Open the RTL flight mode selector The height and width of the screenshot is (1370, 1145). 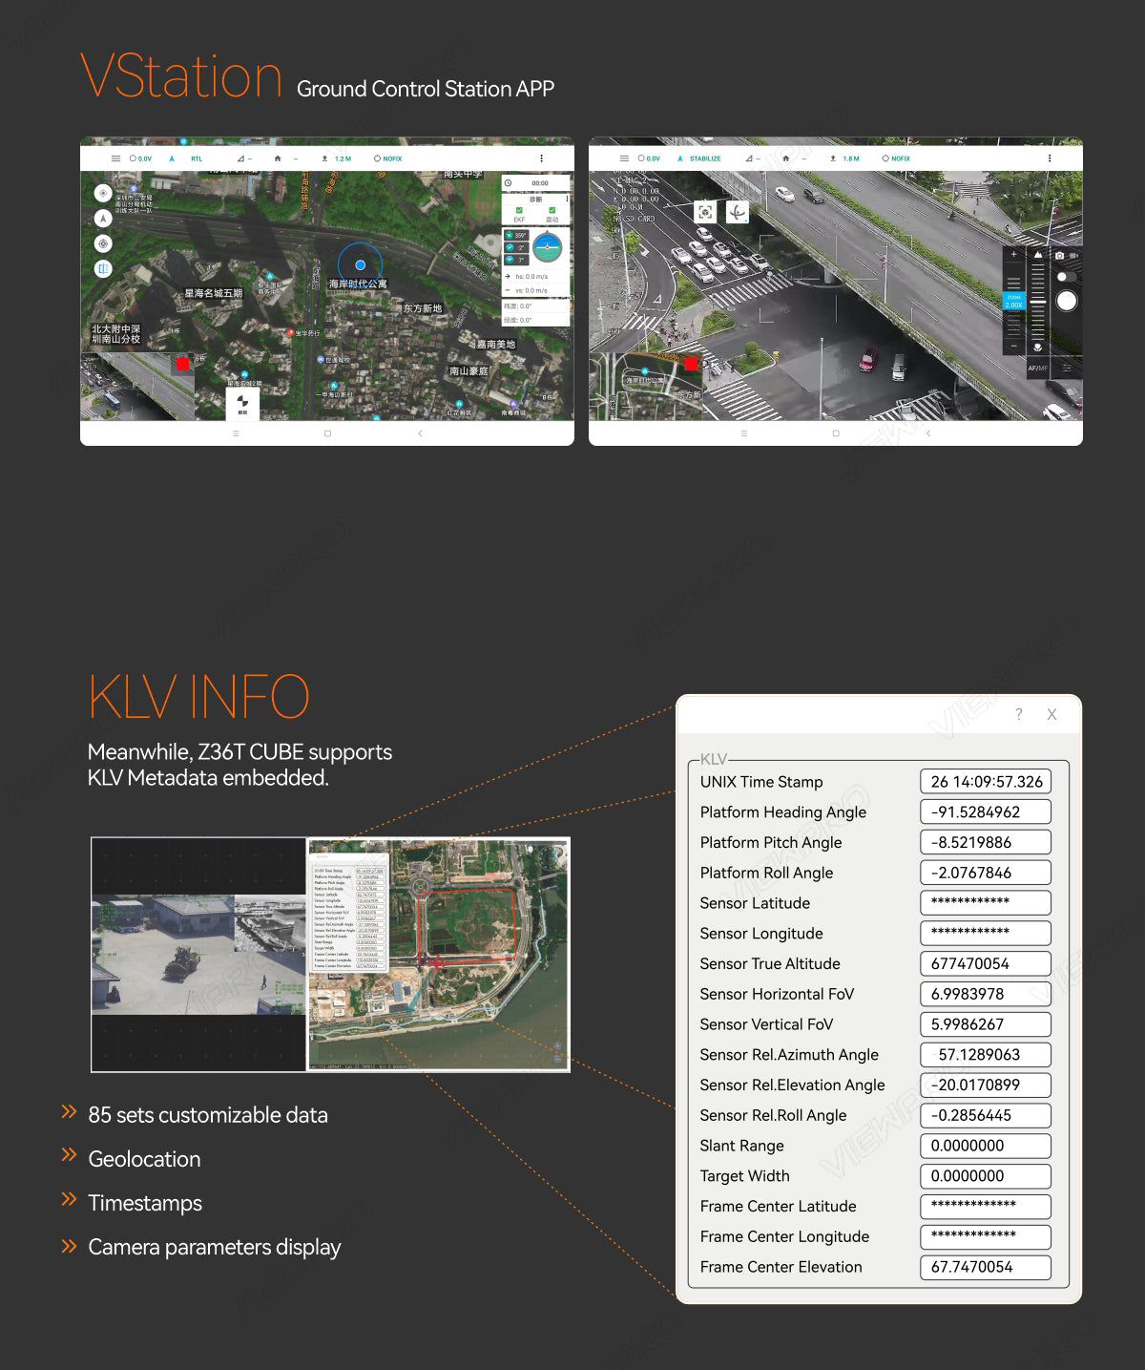(197, 158)
